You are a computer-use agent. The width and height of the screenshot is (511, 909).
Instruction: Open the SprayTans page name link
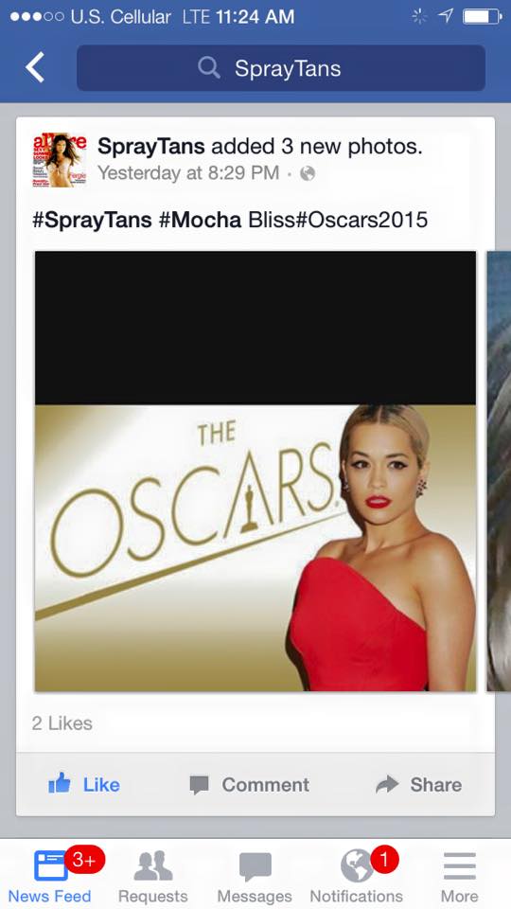[x=150, y=146]
